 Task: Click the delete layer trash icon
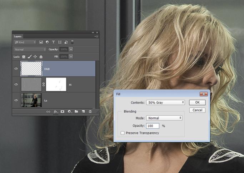[x=90, y=112]
